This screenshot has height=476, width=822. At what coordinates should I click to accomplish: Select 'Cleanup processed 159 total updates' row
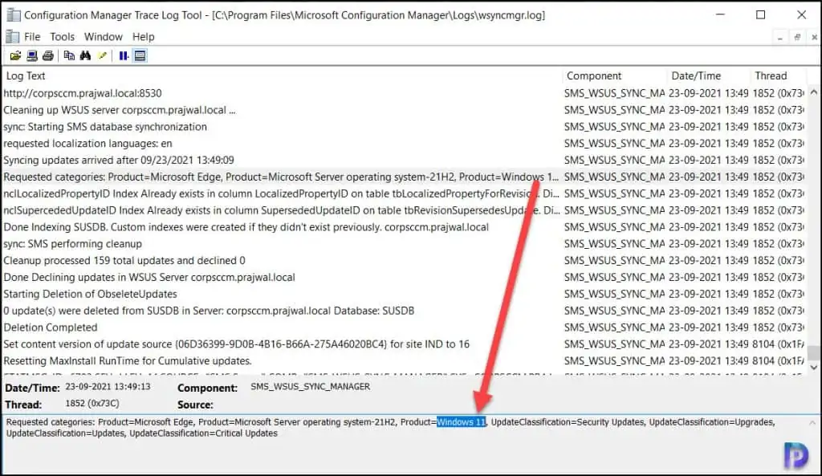tap(404, 261)
